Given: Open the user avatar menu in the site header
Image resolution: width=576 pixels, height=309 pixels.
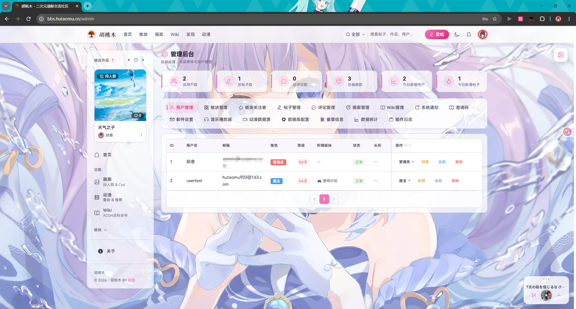Looking at the screenshot, I should [x=483, y=34].
